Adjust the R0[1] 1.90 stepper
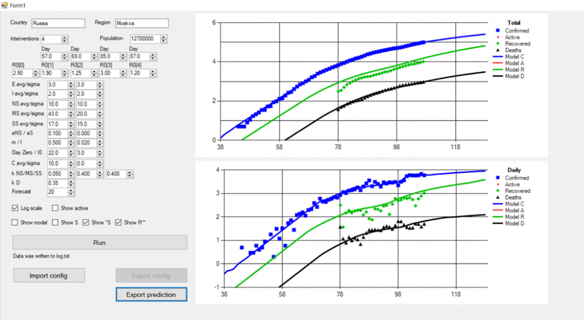The width and height of the screenshot is (584, 320). [x=65, y=74]
